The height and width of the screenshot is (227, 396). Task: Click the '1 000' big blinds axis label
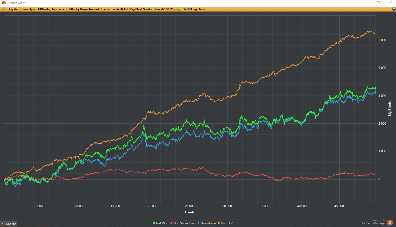[382, 151]
